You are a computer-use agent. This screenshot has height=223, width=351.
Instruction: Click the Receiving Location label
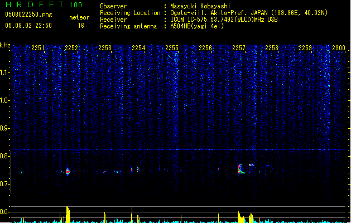pos(130,13)
